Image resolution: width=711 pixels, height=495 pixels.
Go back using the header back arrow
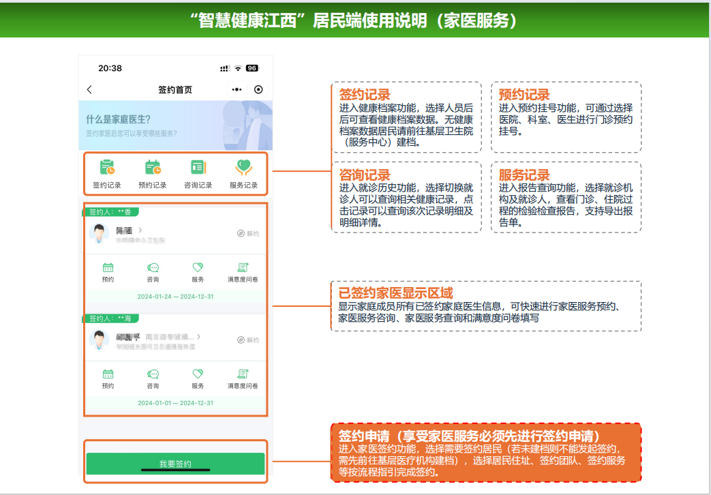89,89
